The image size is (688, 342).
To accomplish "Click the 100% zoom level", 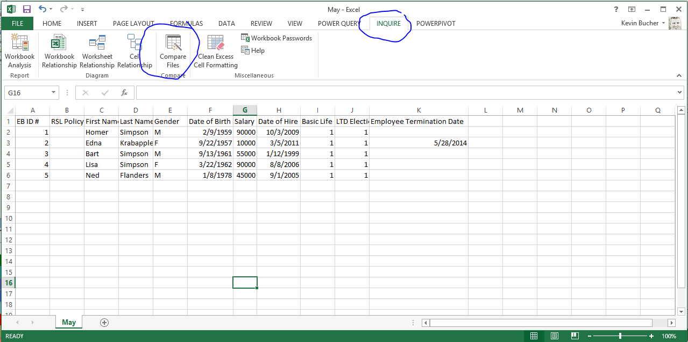I will (669, 336).
